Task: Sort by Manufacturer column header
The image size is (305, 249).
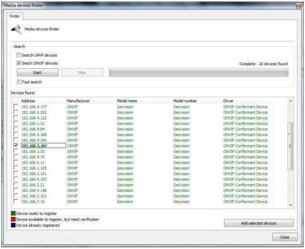Action: [x=78, y=101]
